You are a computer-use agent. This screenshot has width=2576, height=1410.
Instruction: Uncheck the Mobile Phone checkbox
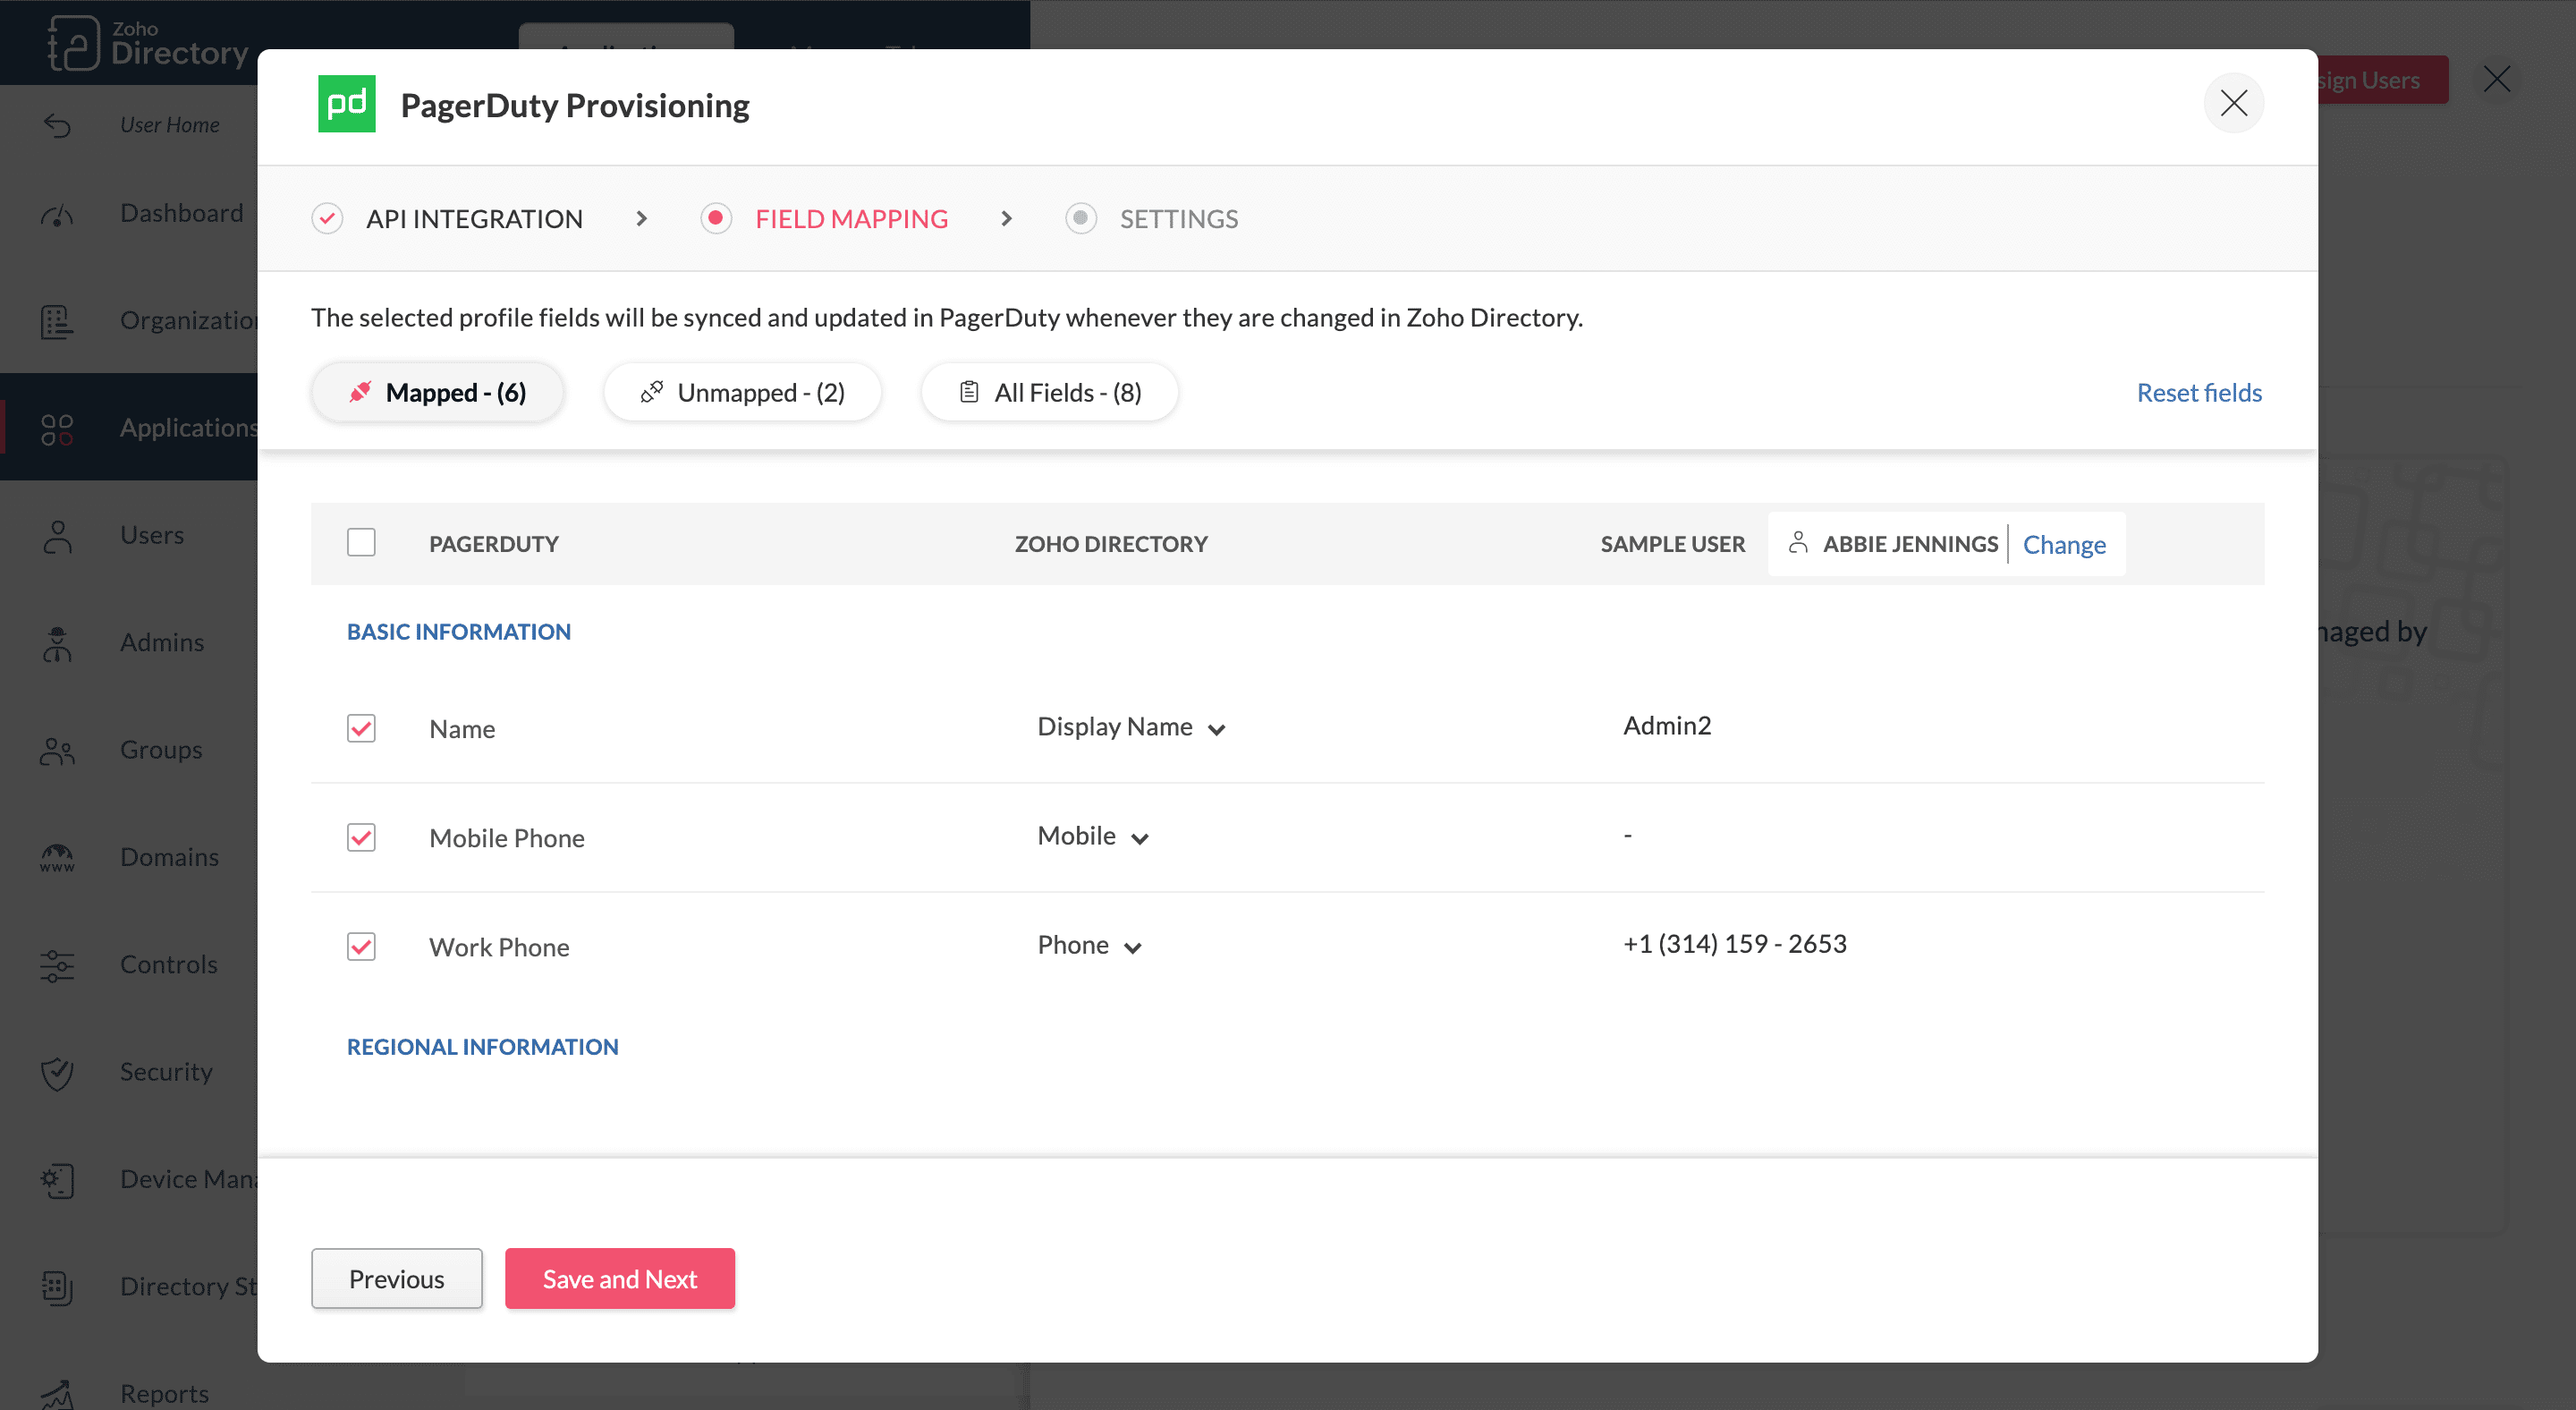pyautogui.click(x=361, y=837)
